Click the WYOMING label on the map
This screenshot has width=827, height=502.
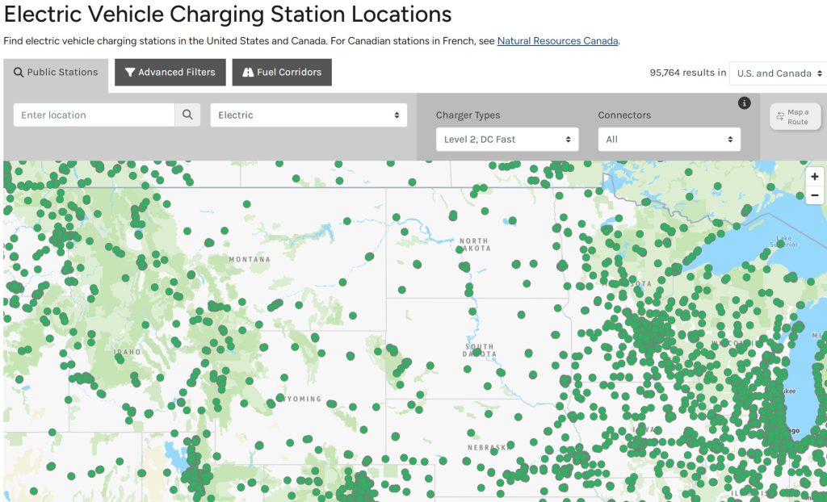click(x=300, y=400)
